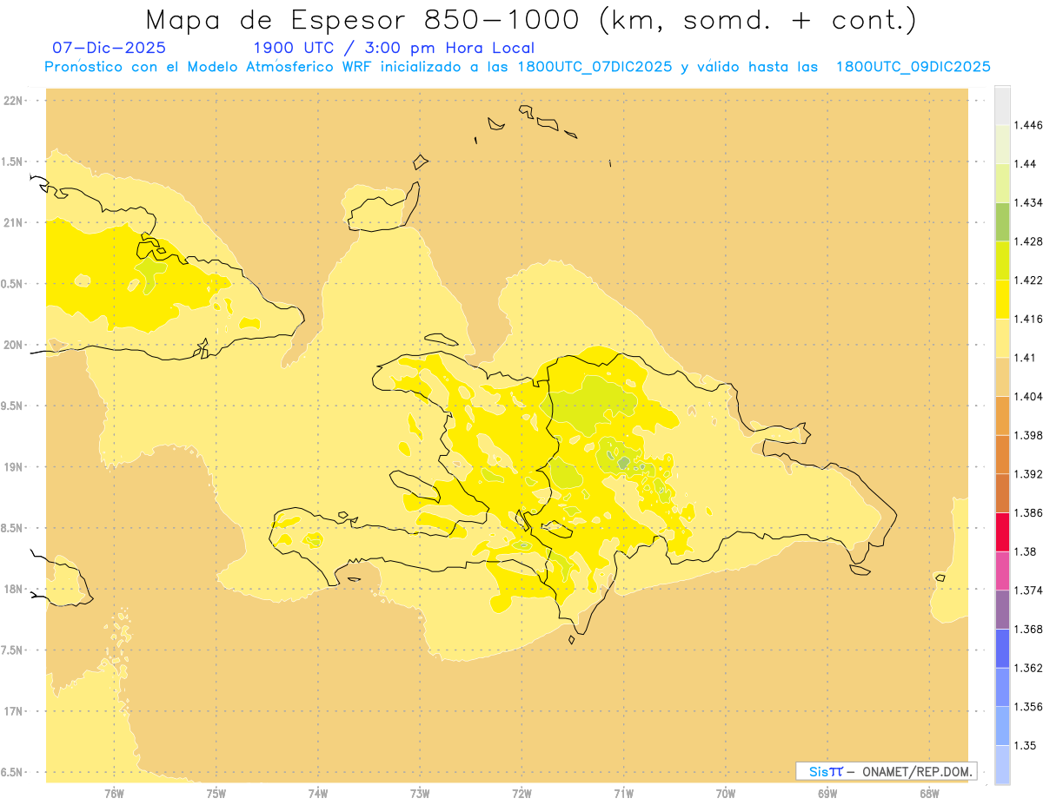Click the latitude label '22N'
Viewport: 1043px width, 805px height.
[14, 101]
